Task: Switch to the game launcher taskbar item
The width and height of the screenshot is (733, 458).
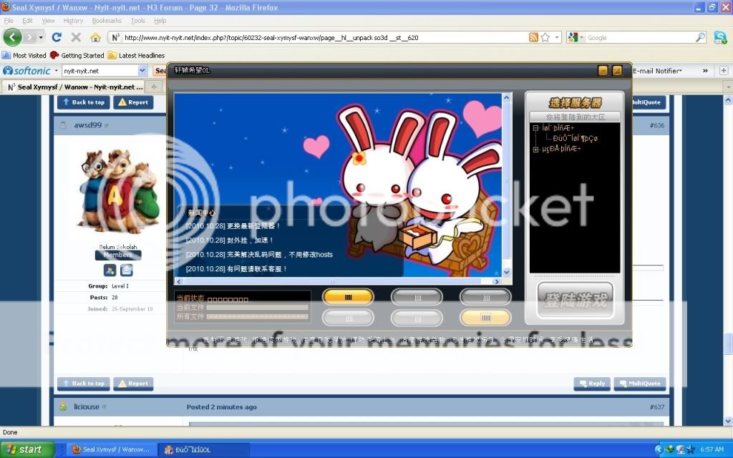Action: click(x=203, y=449)
